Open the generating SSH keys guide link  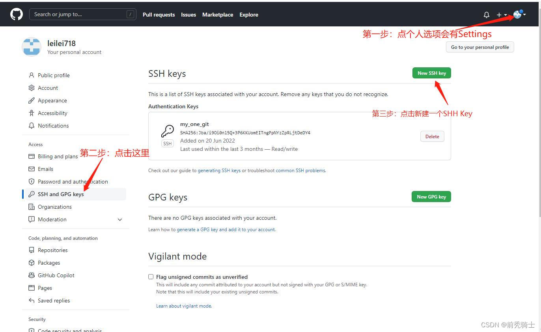point(219,171)
